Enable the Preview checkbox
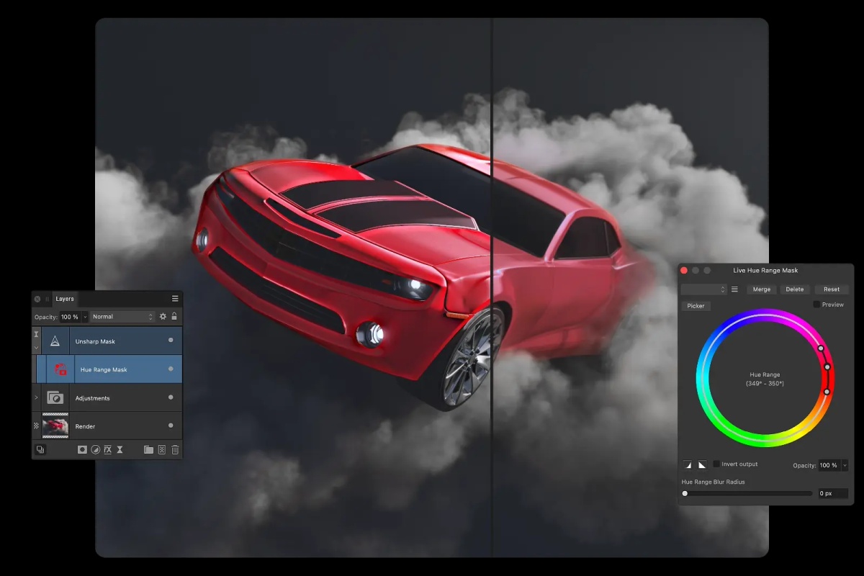The height and width of the screenshot is (576, 864). coord(816,305)
